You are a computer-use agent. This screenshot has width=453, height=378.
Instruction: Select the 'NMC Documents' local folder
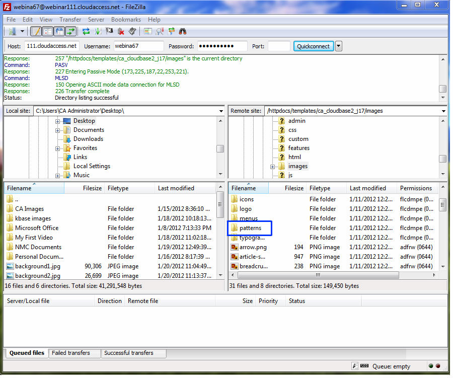coord(110,247)
